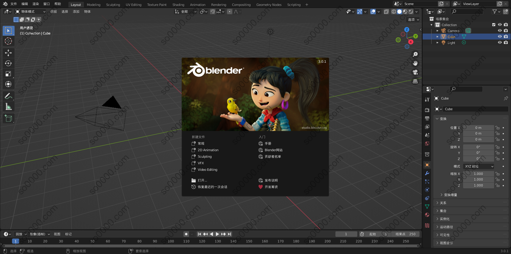The image size is (511, 254).
Task: Hide the Cube with its eye icon
Action: pos(500,37)
